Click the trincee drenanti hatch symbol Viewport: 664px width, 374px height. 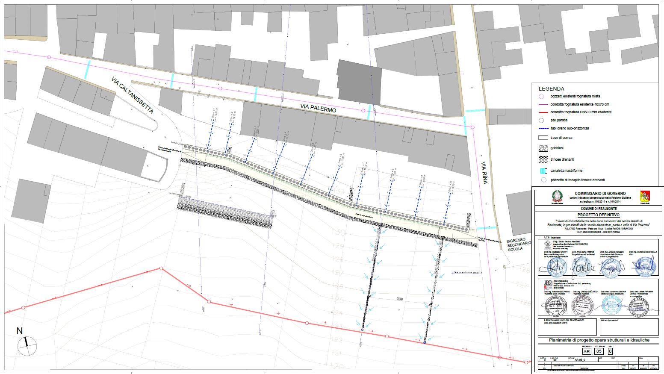543,159
